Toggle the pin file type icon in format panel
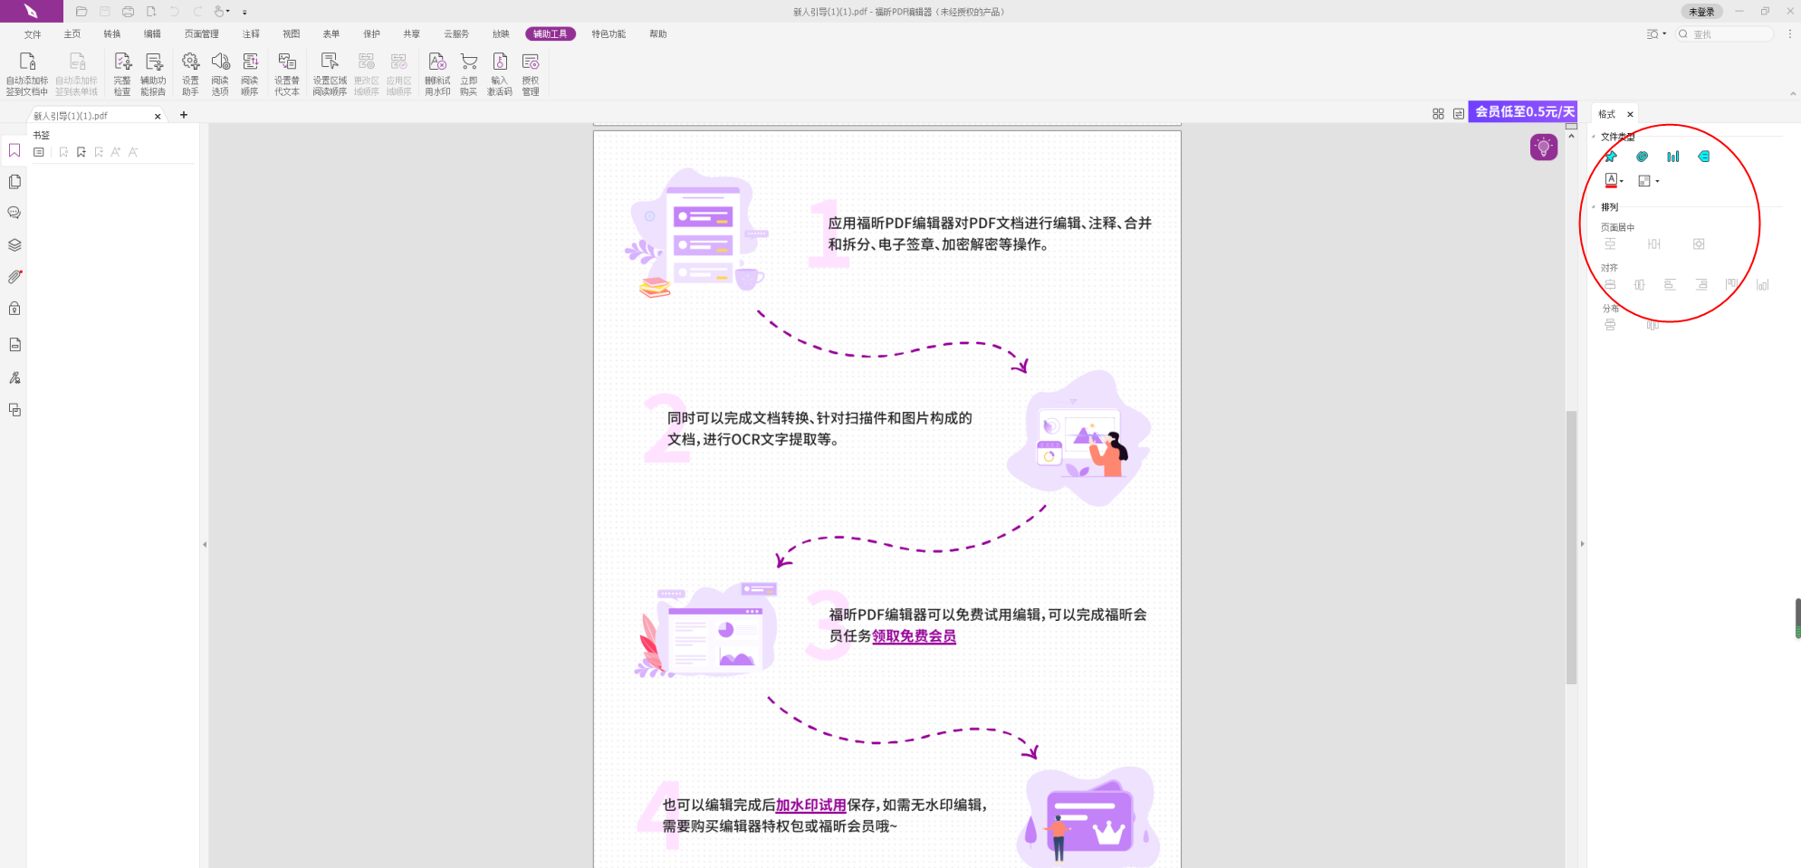The image size is (1801, 868). point(1611,156)
